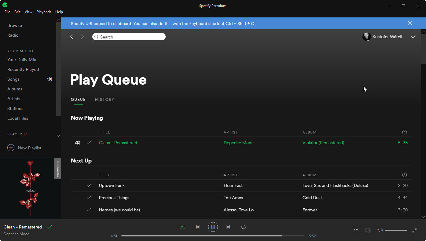
Task: Mute using the volume speaker icon
Action: pos(380,230)
